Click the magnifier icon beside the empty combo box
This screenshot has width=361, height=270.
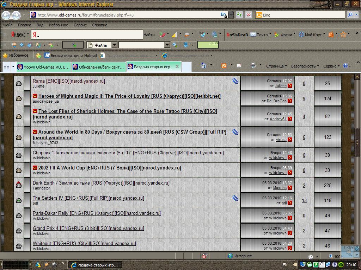pos(175,45)
